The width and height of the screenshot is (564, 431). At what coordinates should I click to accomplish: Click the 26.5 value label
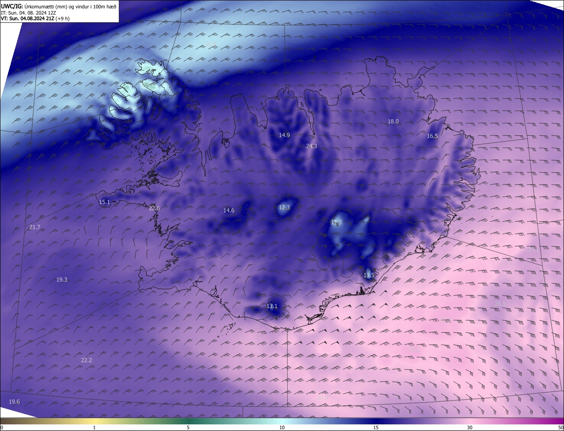point(500,304)
